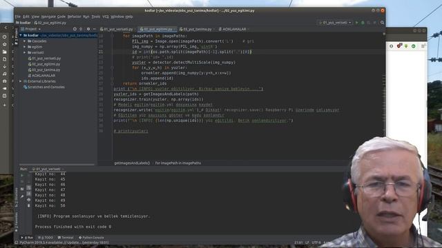442x248 pixels.
Task: Click getImagesAndLabels() editor breadcrumb
Action: [x=132, y=163]
